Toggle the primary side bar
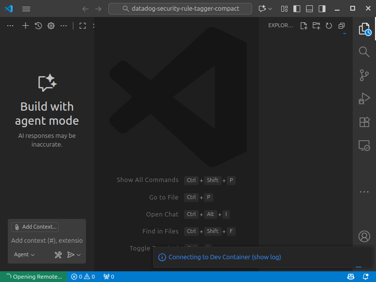This screenshot has width=376, height=282. point(297,9)
